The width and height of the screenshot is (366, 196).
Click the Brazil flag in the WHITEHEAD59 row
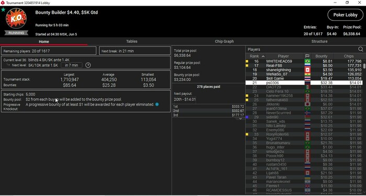[x=307, y=61]
